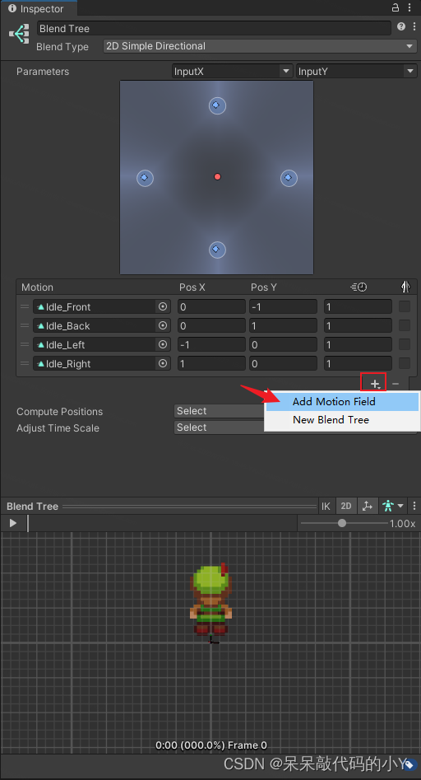Click the minus icon to remove motion
The image size is (421, 780).
(x=396, y=384)
